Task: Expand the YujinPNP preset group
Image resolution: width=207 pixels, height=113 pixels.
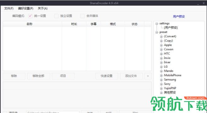Action: 161,89
